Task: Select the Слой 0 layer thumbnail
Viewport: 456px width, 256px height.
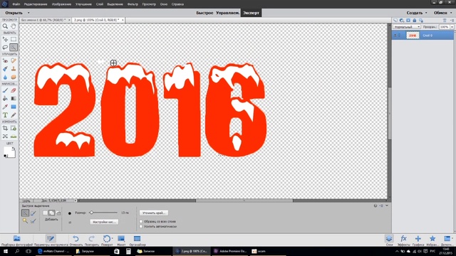Action: pyautogui.click(x=413, y=36)
